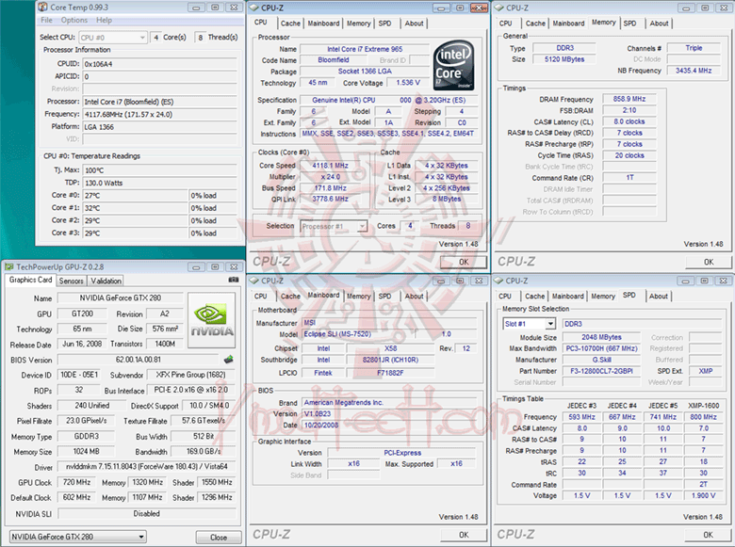Click the Name value Intel Core i7 Extreme 965

pos(365,49)
